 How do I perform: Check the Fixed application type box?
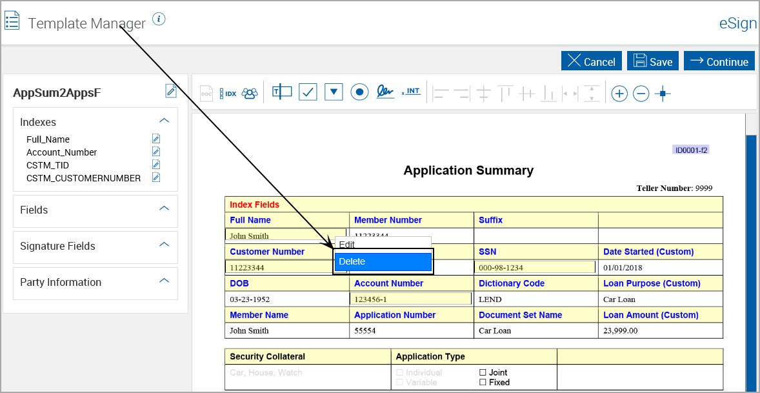(x=483, y=382)
